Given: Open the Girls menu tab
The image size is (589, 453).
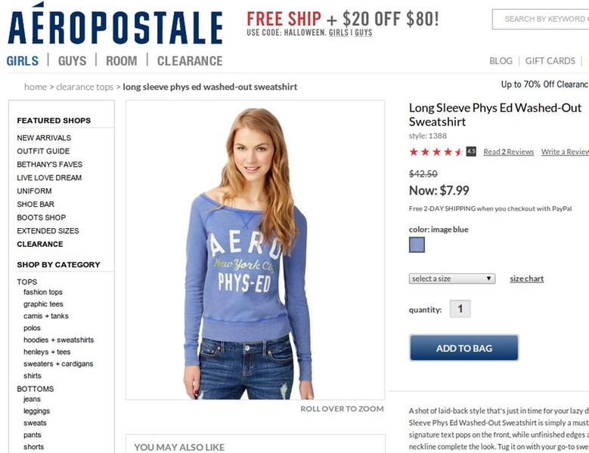Looking at the screenshot, I should coord(23,61).
